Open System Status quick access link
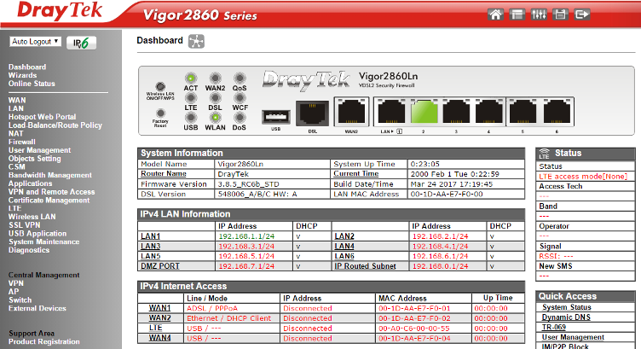This screenshot has width=641, height=349. click(x=567, y=307)
